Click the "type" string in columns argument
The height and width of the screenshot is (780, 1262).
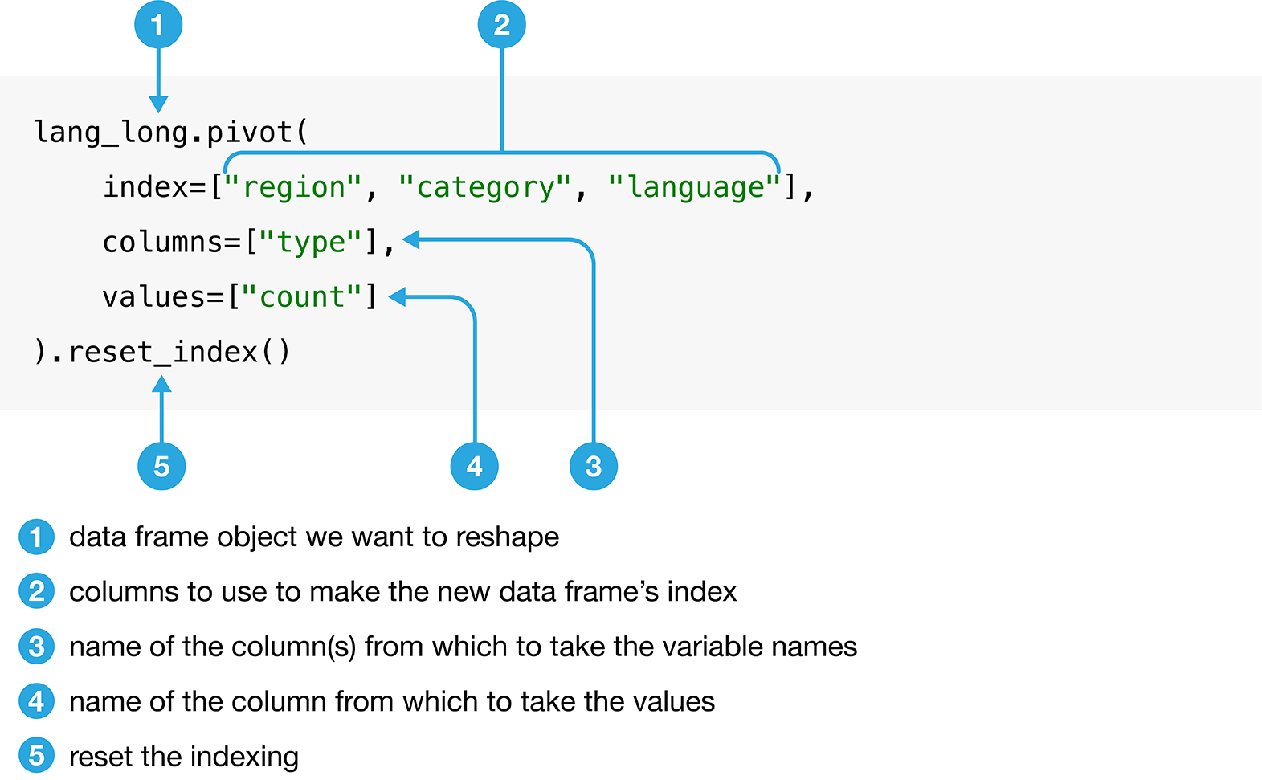point(311,242)
